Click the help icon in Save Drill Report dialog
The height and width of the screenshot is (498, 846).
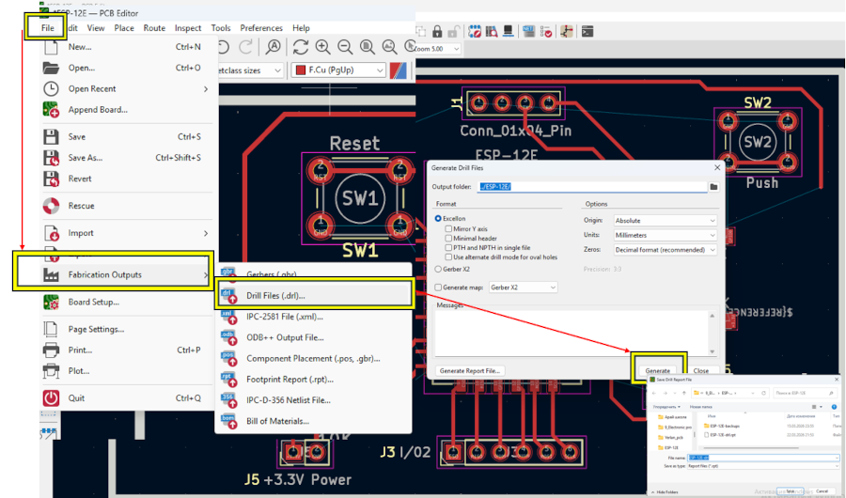click(x=834, y=407)
